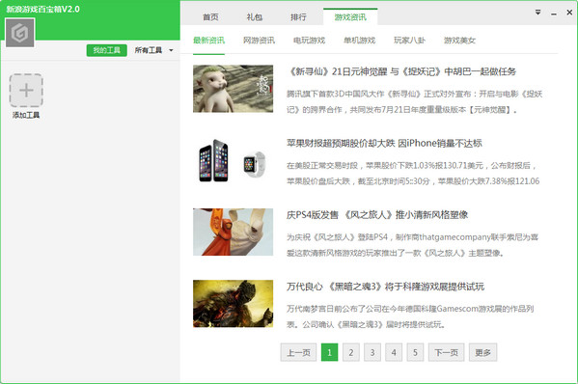
Task: Open the 新寻仙 article thumbnail
Action: click(233, 89)
